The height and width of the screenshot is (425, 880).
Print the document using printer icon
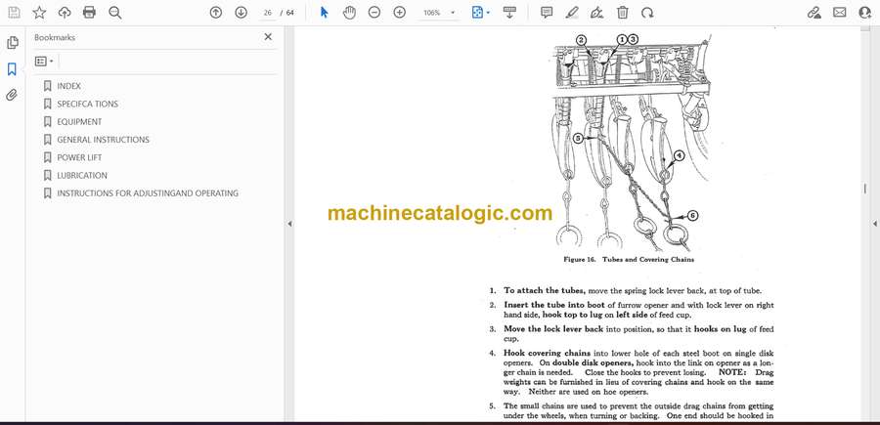[90, 13]
